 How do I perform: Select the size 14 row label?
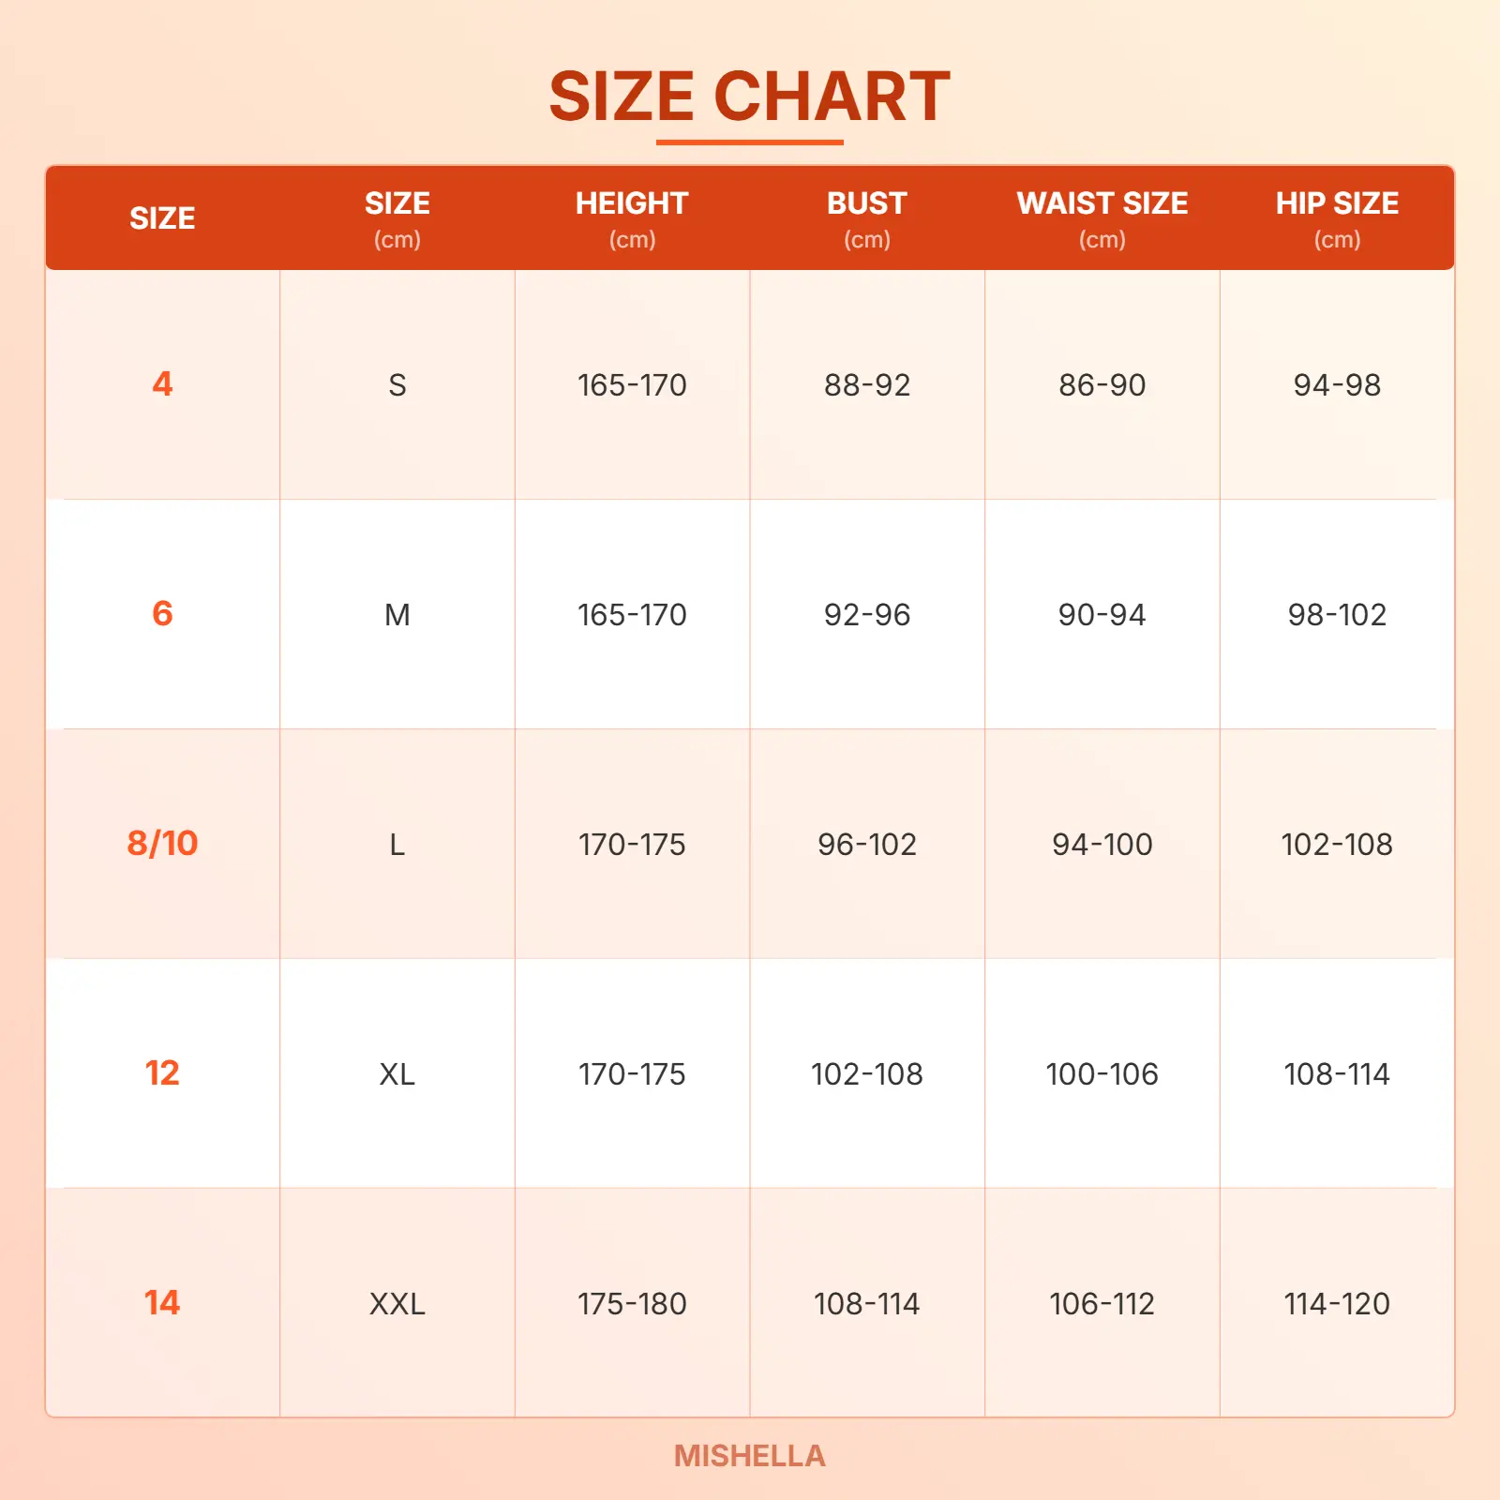tap(162, 1302)
